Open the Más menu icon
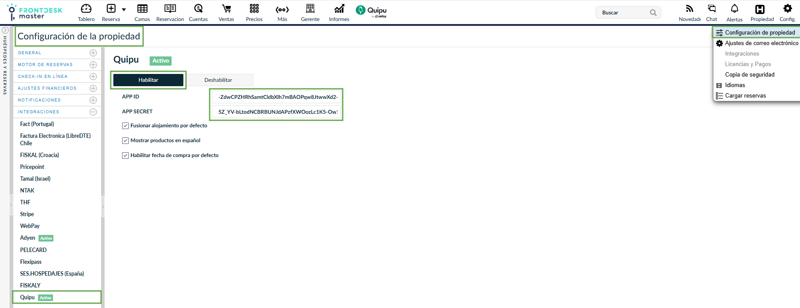This screenshot has width=800, height=308. 282,10
